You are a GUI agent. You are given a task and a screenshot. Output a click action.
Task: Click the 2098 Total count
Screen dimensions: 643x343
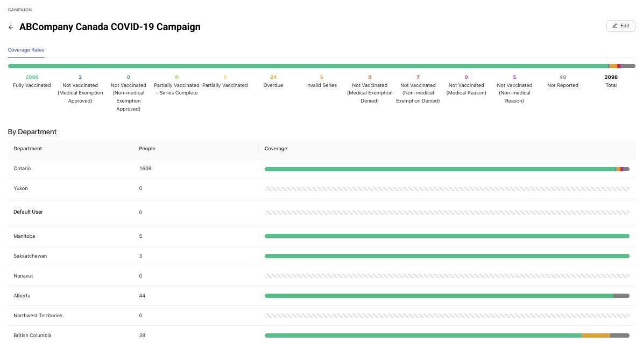point(611,77)
